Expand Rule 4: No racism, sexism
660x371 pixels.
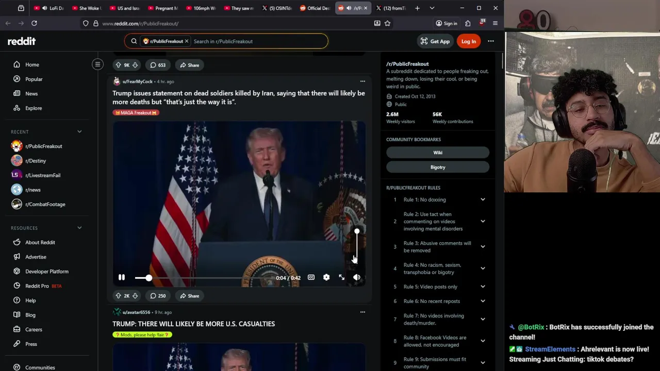[483, 268]
